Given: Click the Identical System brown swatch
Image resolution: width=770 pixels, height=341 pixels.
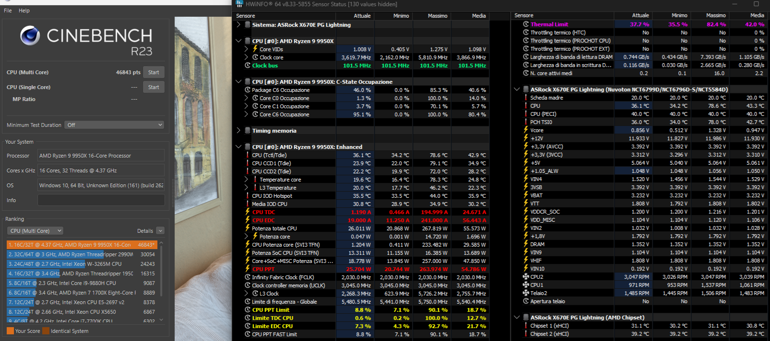Looking at the screenshot, I should tap(46, 331).
